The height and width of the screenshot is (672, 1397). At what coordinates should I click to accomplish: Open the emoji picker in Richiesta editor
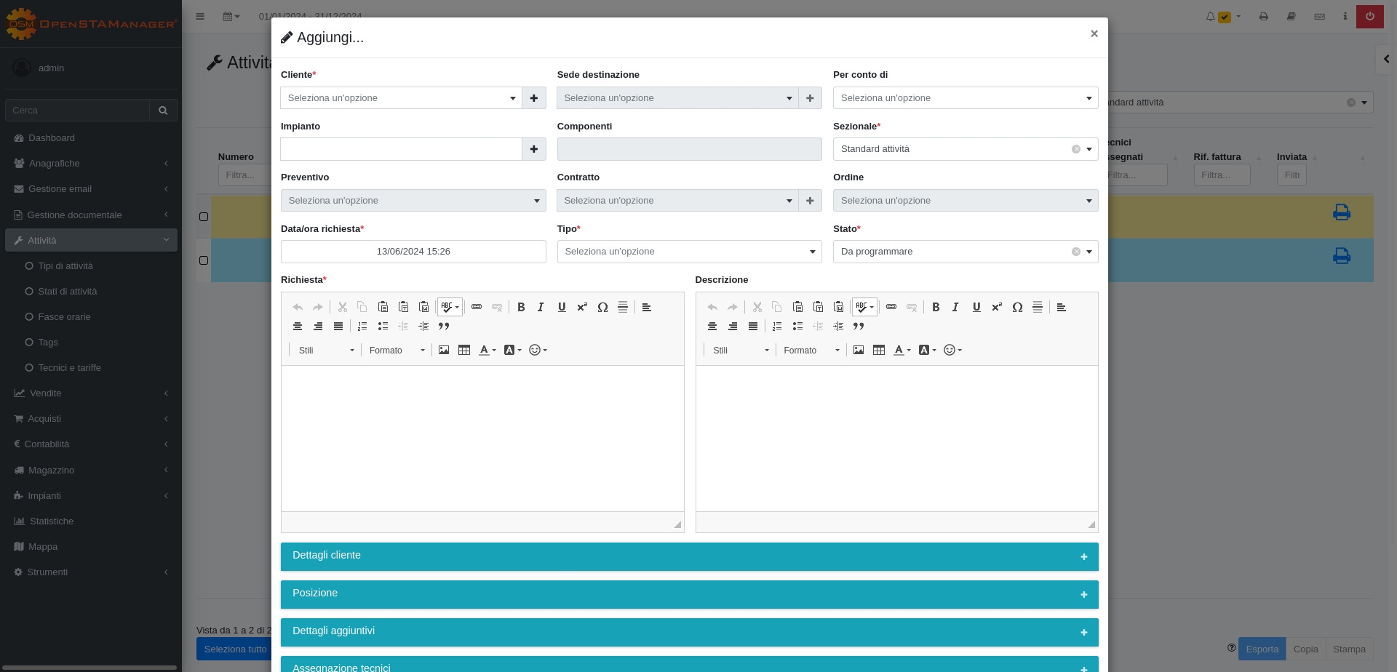click(537, 350)
